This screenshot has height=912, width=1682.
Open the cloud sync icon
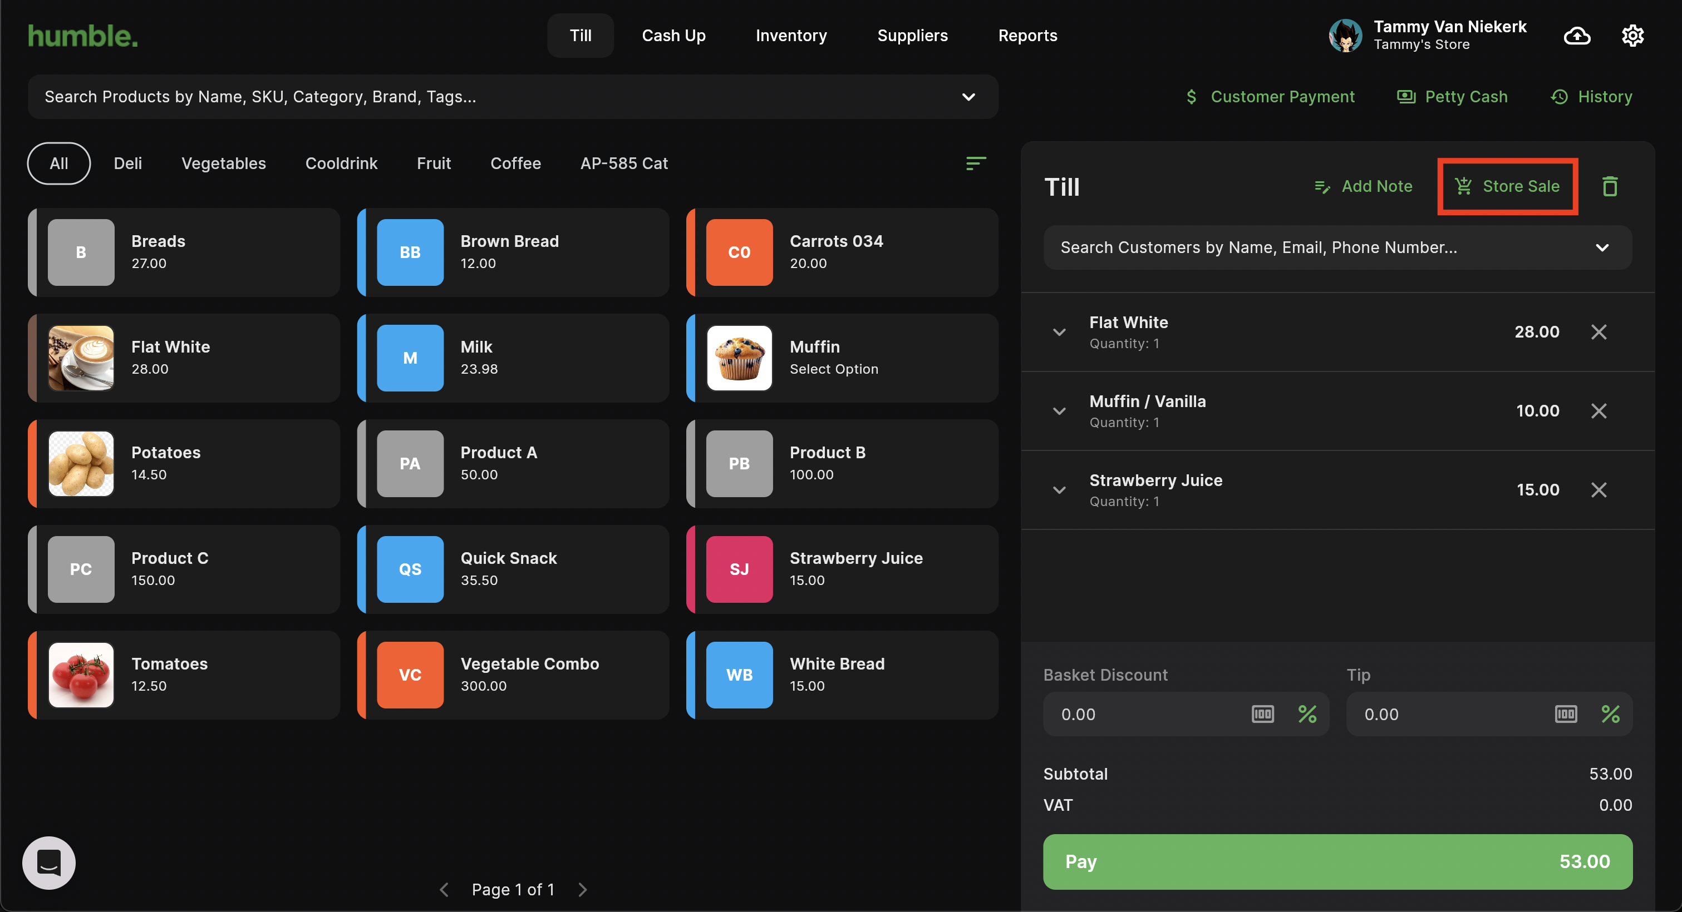[1577, 35]
